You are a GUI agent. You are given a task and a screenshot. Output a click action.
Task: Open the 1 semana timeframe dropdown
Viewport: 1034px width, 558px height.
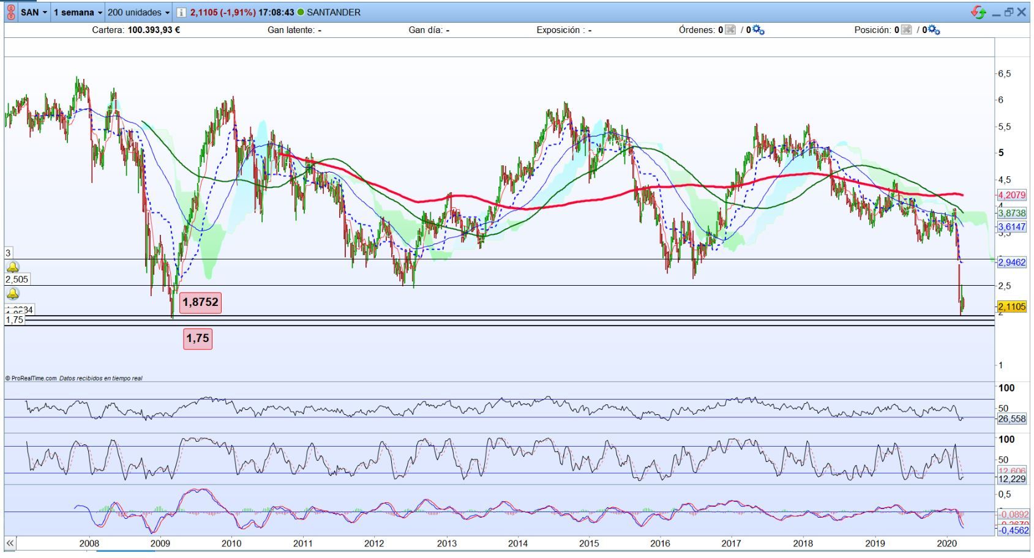click(78, 12)
